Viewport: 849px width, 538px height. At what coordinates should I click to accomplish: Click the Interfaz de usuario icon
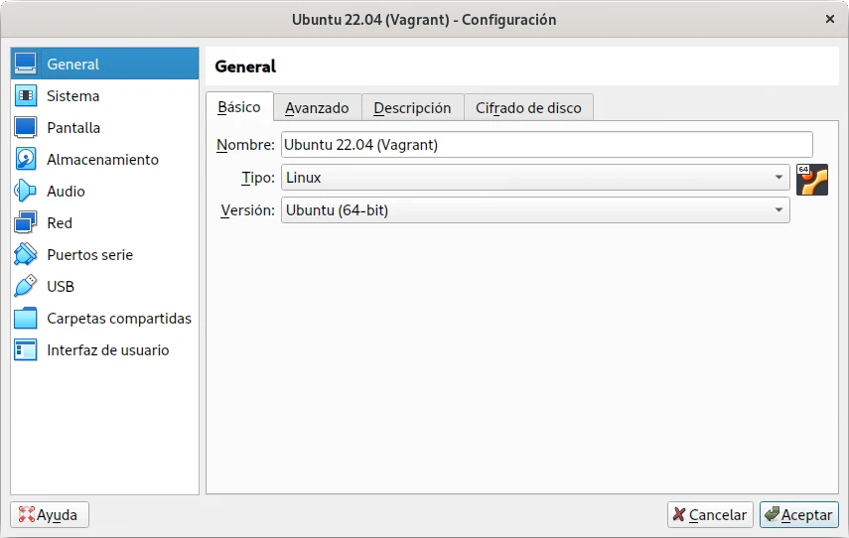click(x=26, y=350)
